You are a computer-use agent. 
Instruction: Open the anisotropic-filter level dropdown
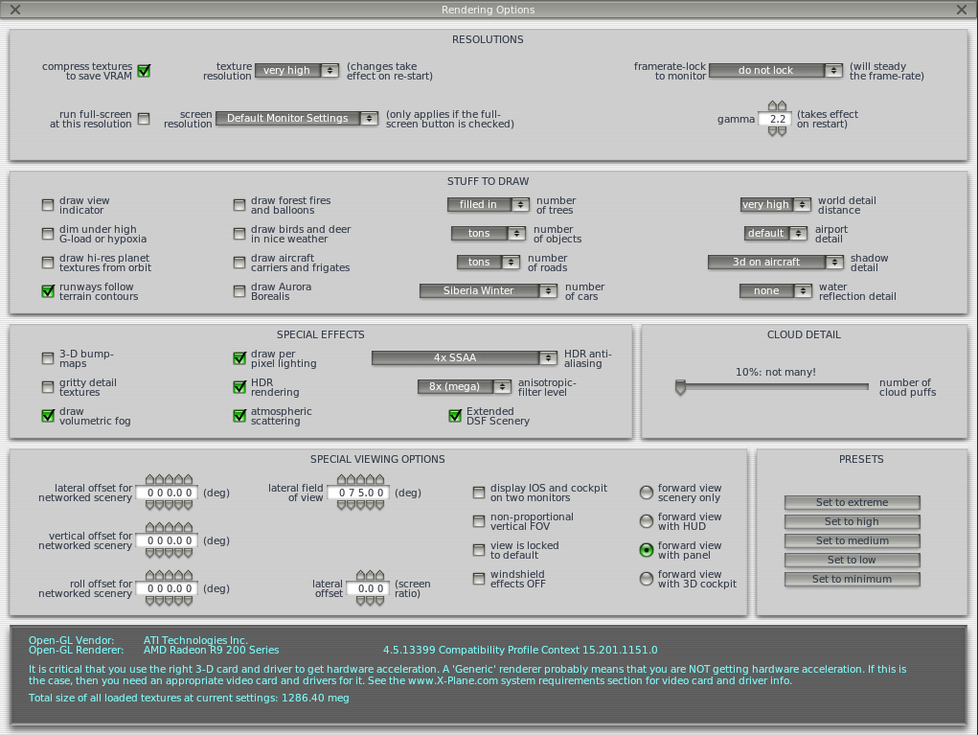coord(465,387)
